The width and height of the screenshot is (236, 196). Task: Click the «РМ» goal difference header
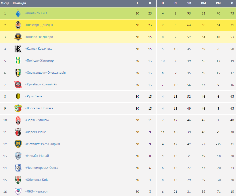[218, 3]
